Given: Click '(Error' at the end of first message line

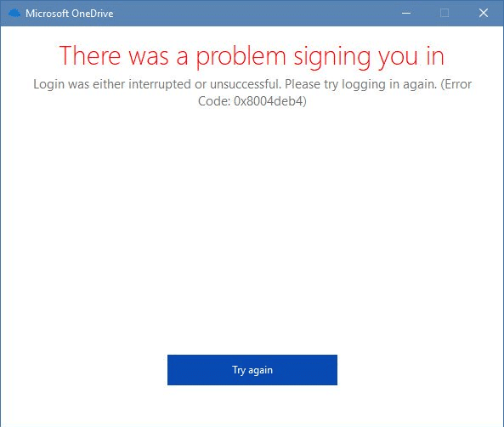Looking at the screenshot, I should tap(456, 84).
